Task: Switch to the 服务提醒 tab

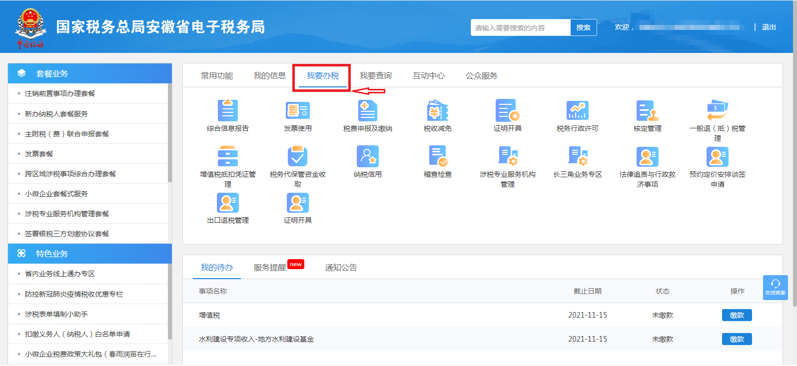Action: click(270, 268)
